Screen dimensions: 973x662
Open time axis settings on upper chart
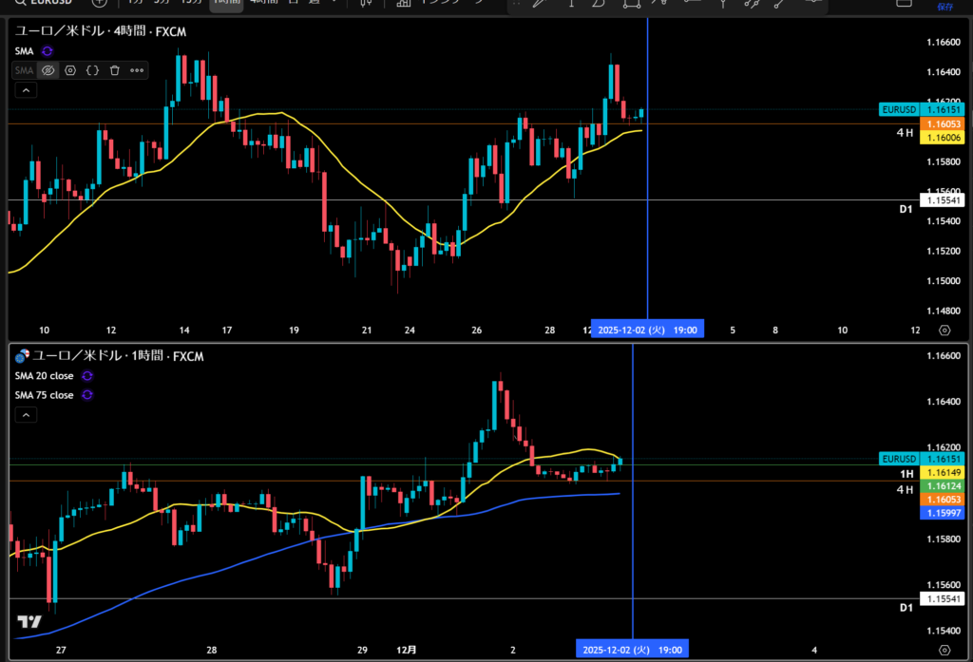(944, 331)
